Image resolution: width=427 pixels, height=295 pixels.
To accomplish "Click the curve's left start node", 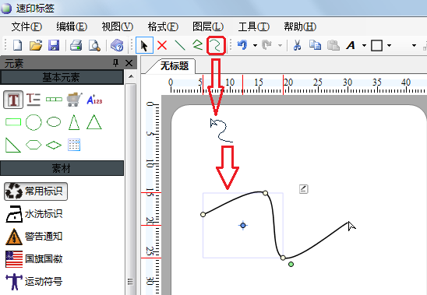I will (x=203, y=215).
